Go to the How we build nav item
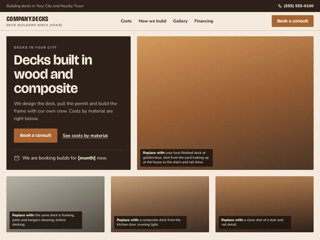Image resolution: width=320 pixels, height=240 pixels. click(x=152, y=21)
